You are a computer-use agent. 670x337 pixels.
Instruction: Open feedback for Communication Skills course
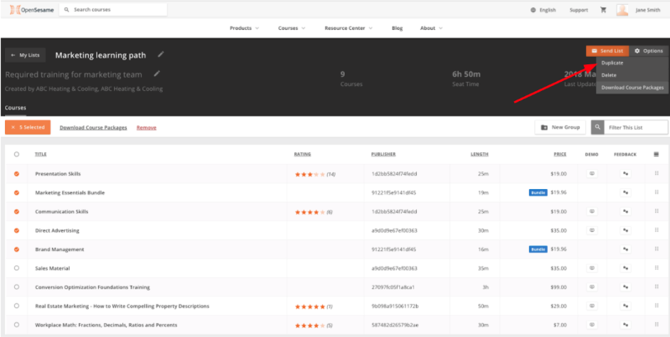625,211
